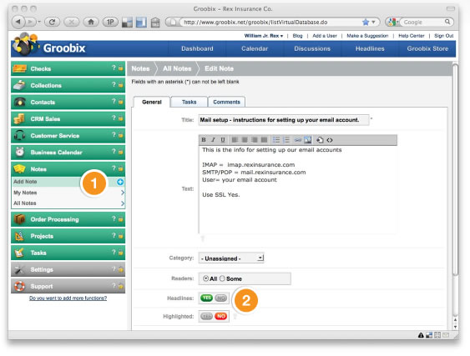
Task: Open the Comments tab
Action: point(226,102)
